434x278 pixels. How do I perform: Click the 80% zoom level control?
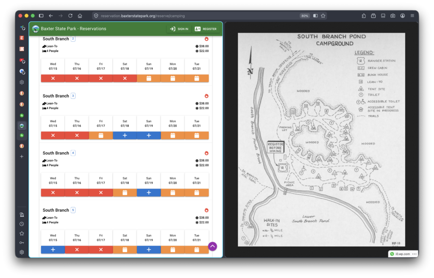pyautogui.click(x=304, y=15)
